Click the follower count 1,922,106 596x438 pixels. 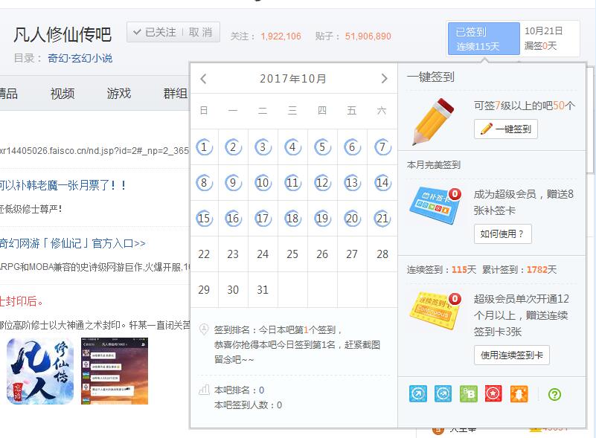point(281,36)
